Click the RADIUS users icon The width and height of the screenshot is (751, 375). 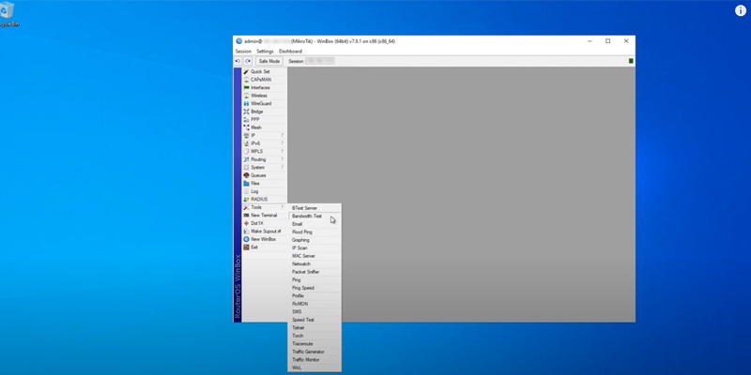pyautogui.click(x=246, y=199)
